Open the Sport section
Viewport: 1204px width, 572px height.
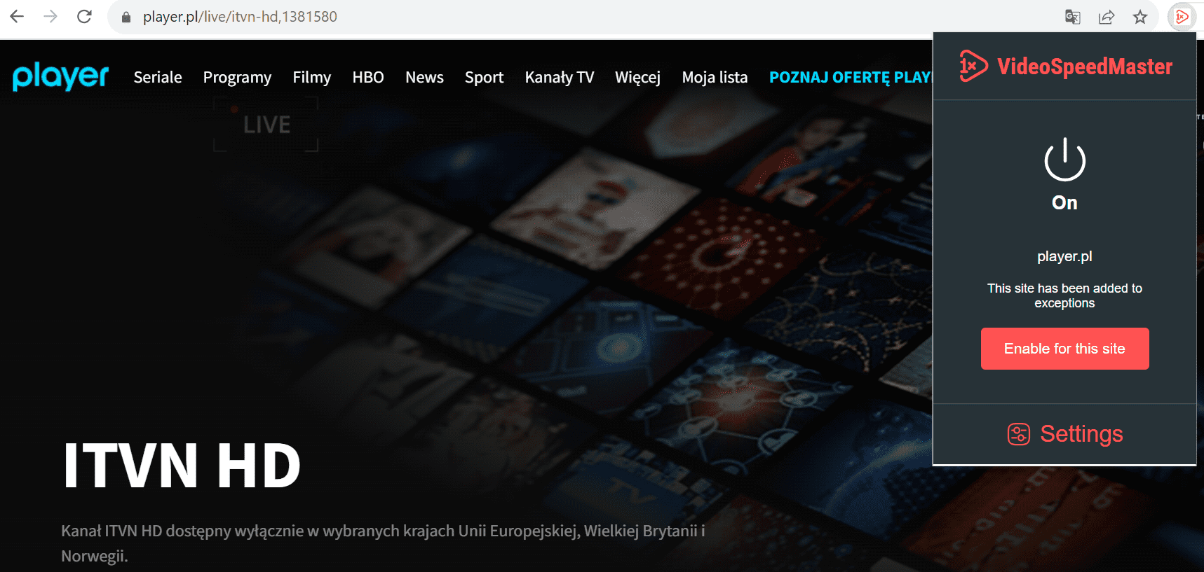coord(484,77)
